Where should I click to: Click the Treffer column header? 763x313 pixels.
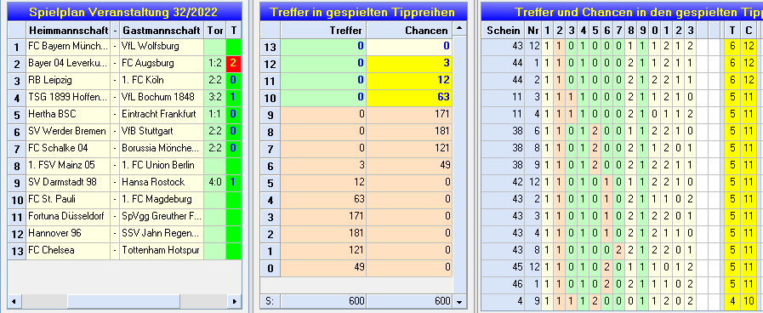click(x=323, y=31)
